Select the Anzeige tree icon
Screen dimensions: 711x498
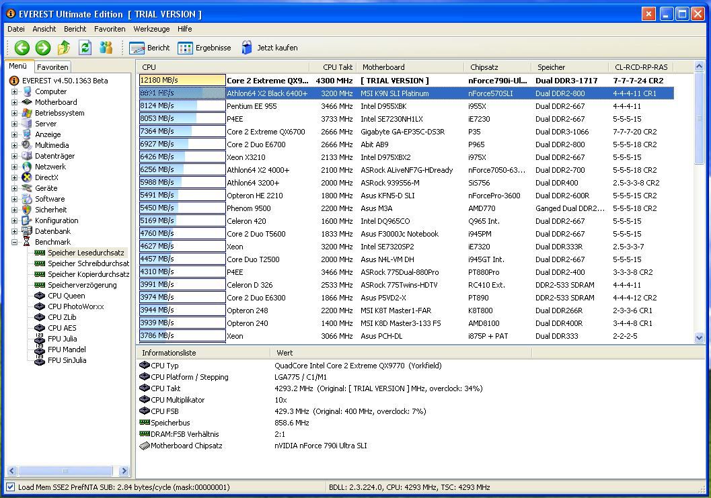pyautogui.click(x=27, y=134)
